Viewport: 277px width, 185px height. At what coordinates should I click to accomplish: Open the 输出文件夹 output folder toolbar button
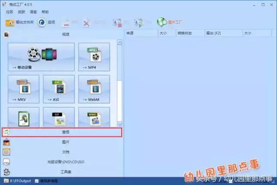tap(19, 23)
